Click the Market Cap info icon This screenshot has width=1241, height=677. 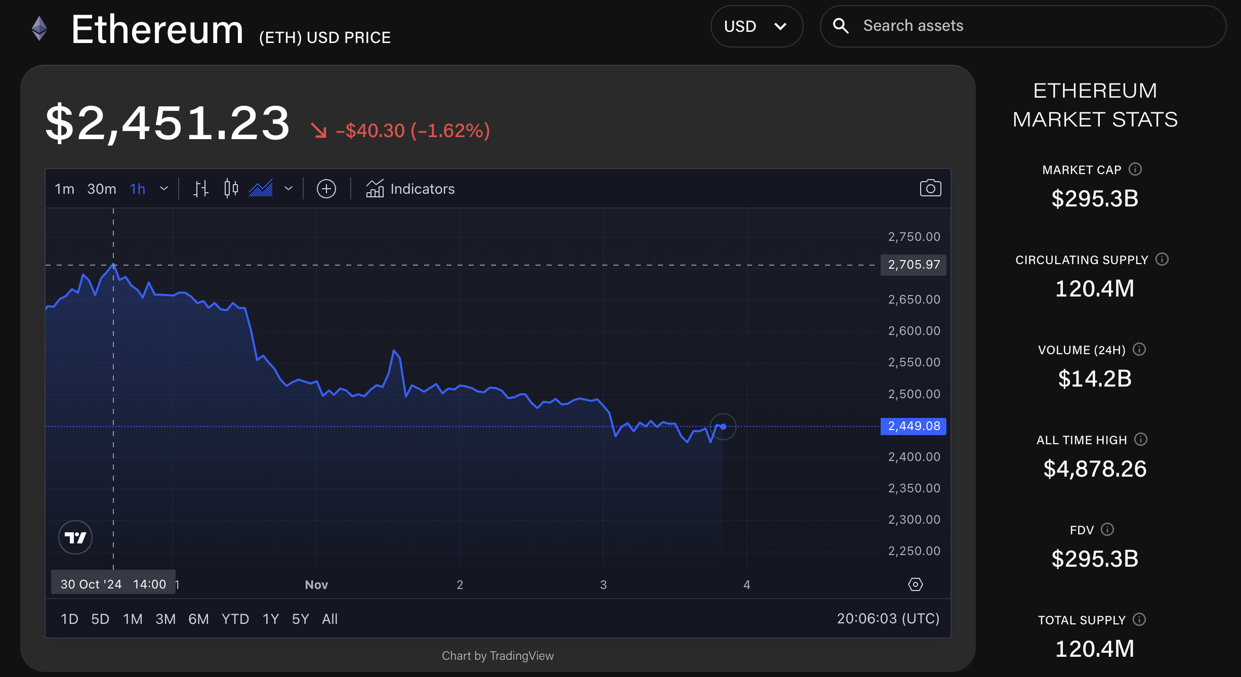(1135, 169)
